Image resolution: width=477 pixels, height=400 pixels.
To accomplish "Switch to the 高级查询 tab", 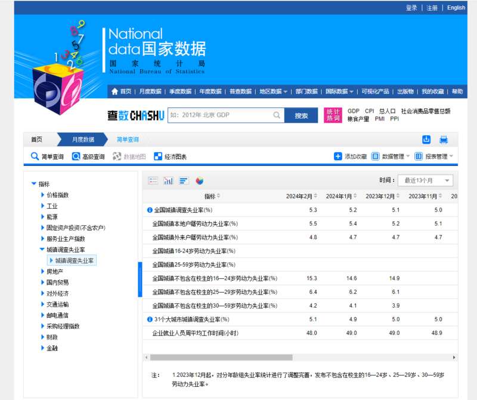I will [x=88, y=157].
